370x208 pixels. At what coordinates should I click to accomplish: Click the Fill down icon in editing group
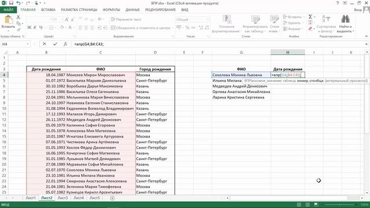tap(310, 23)
